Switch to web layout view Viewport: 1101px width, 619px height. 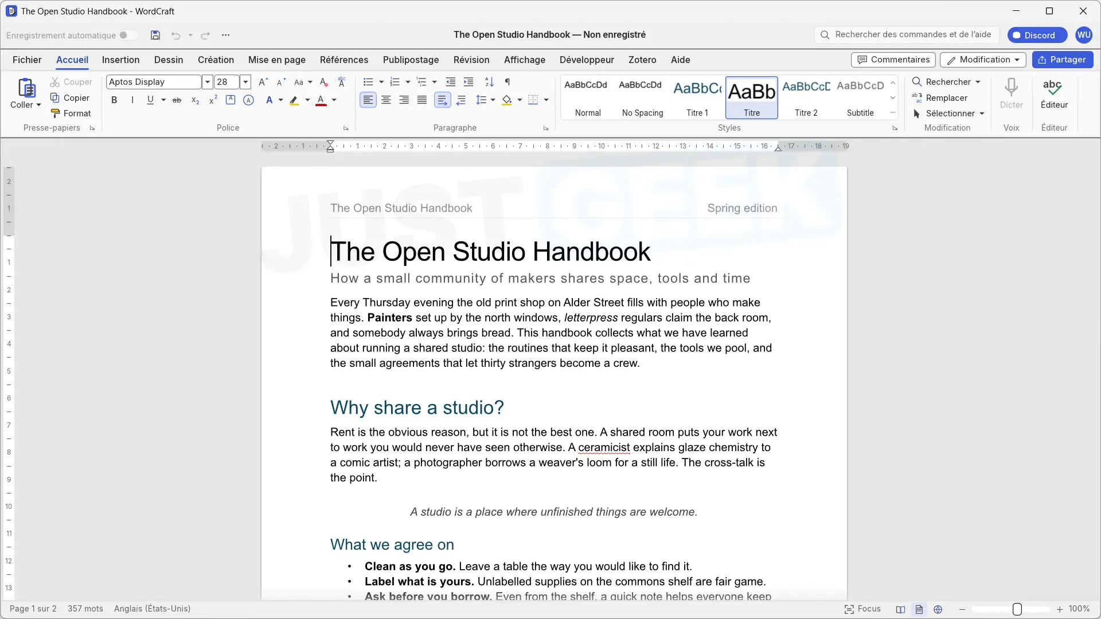[x=938, y=609]
